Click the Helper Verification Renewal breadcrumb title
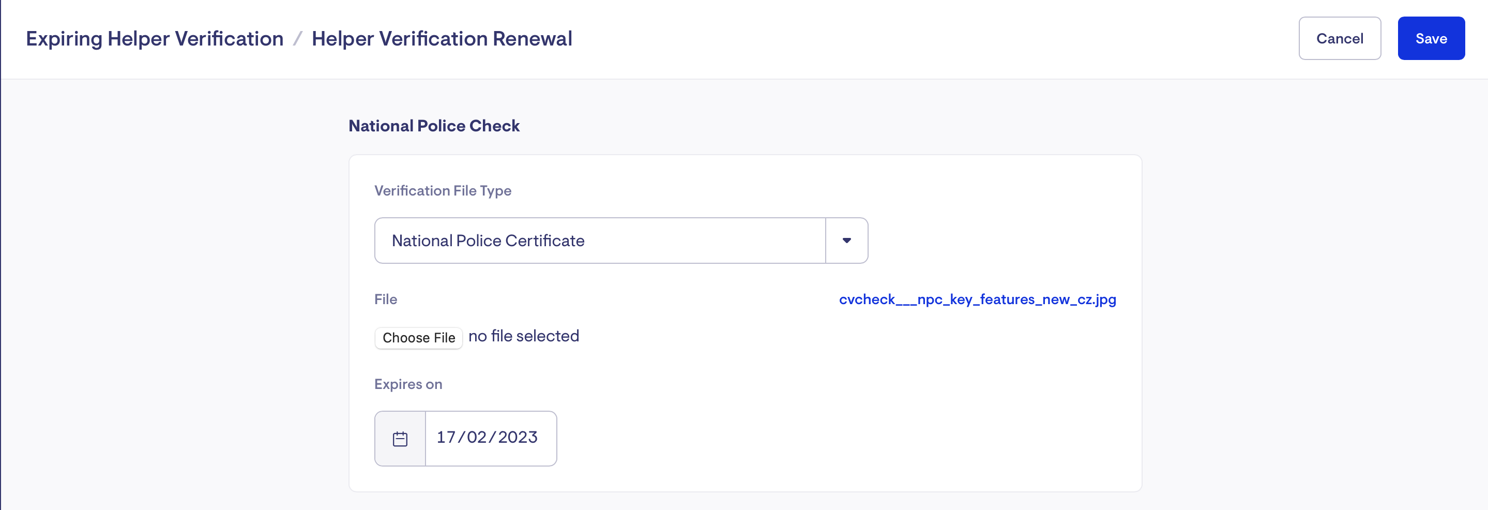1488x510 pixels. point(442,39)
